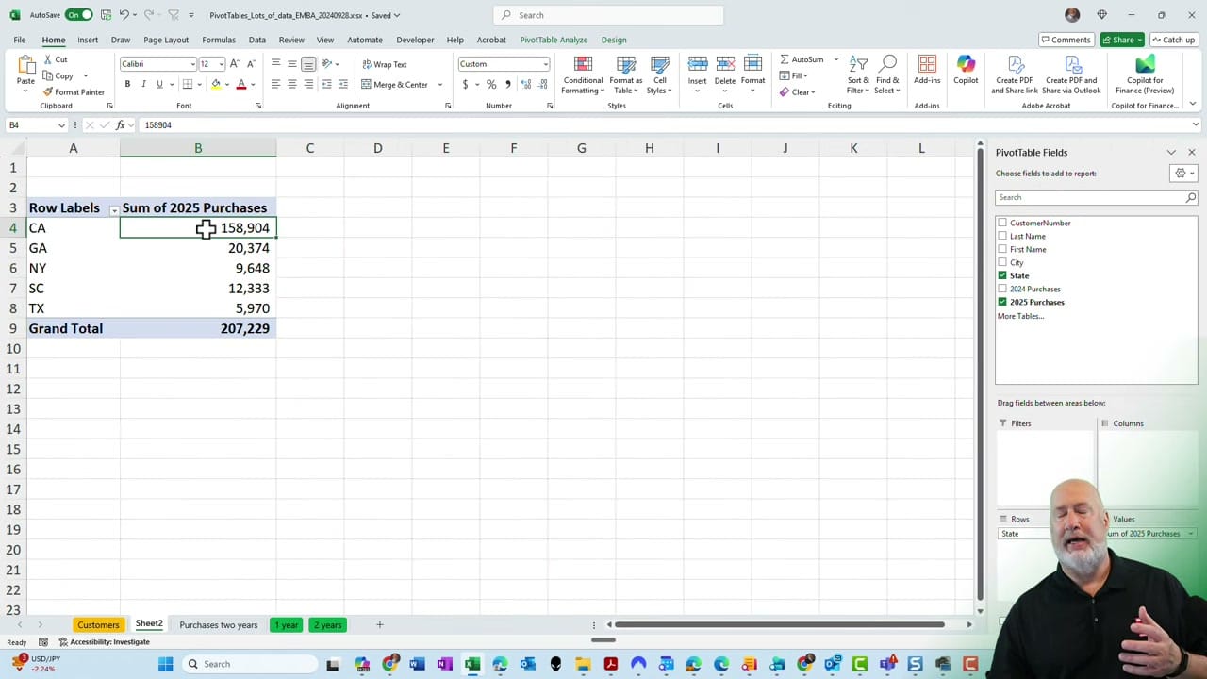1207x679 pixels.
Task: Click the More Tables link
Action: click(1018, 316)
